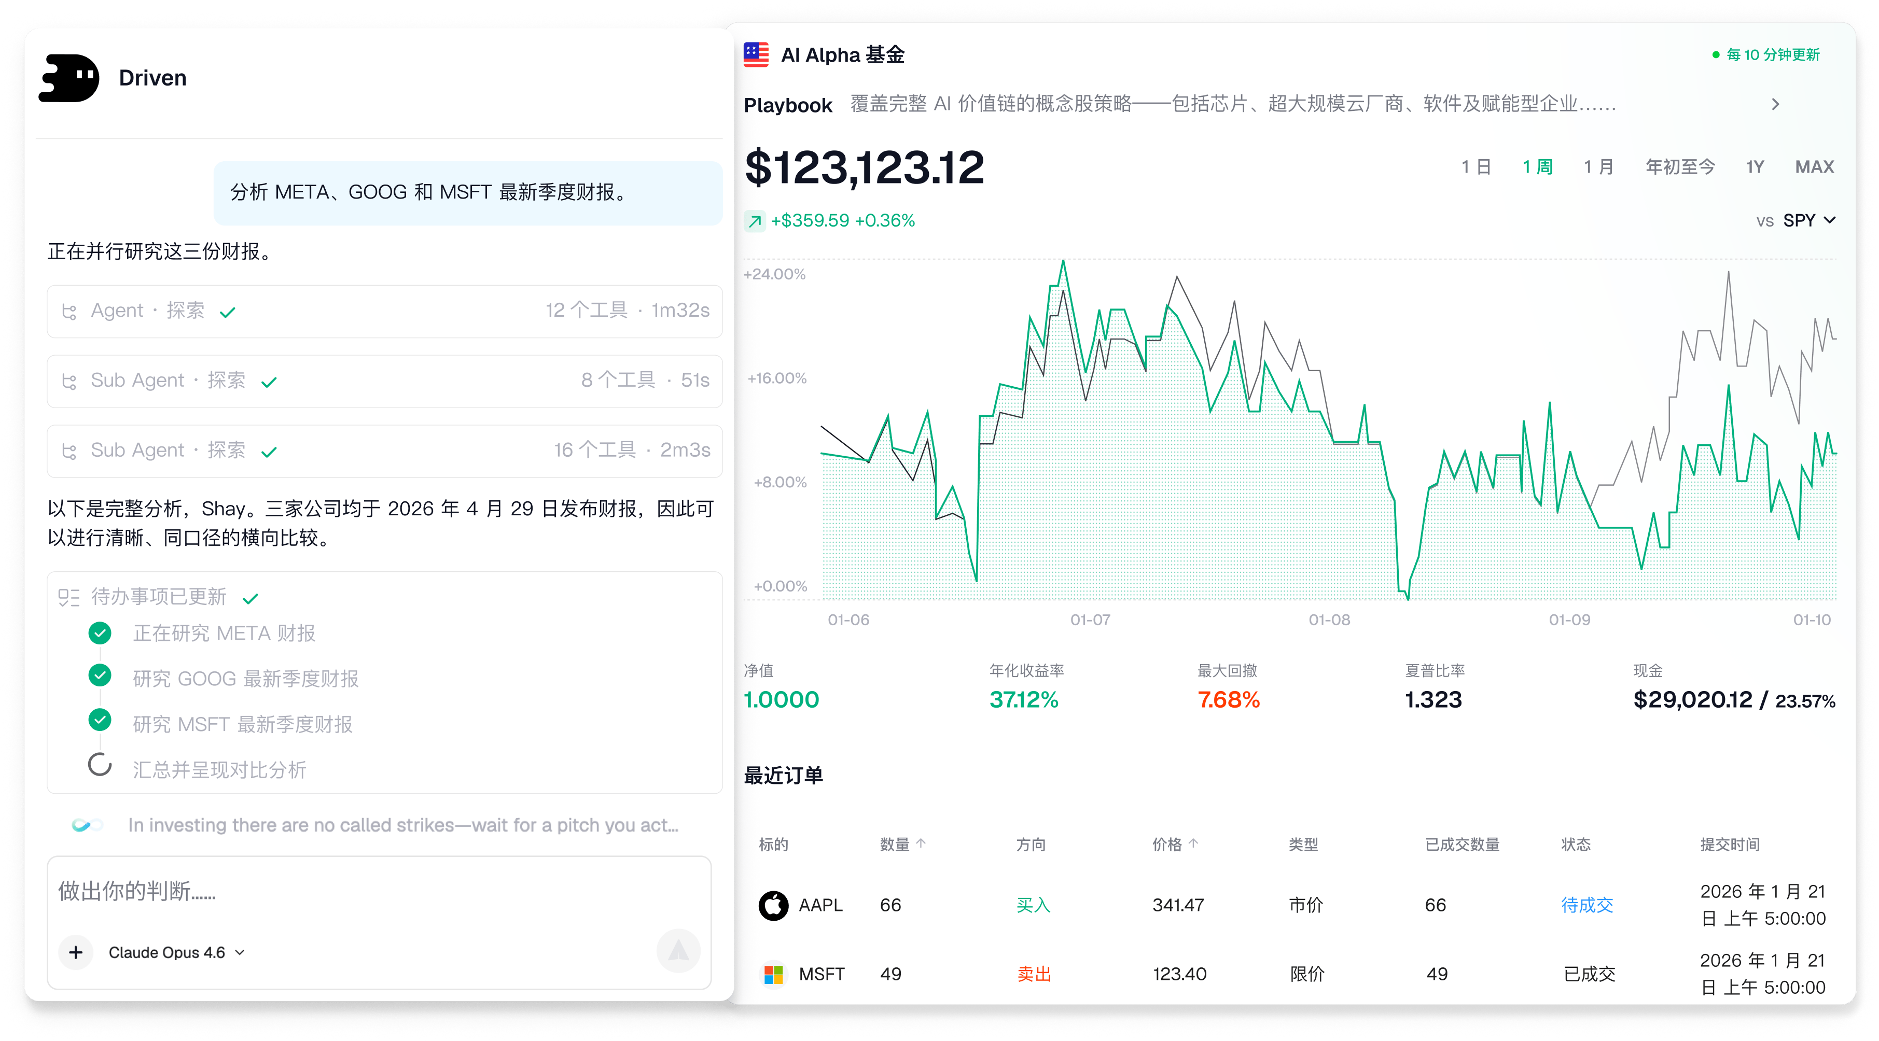Click the green live dot before 每 10 分钟更新
Viewport: 1879px width, 1041px height.
(1716, 54)
